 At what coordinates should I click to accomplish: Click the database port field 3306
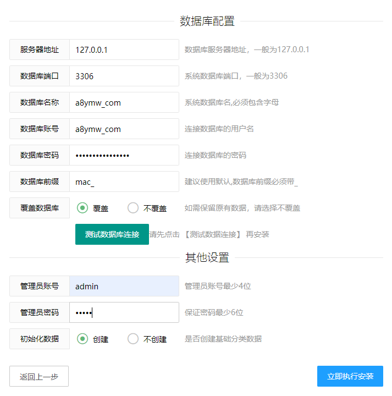(x=124, y=76)
